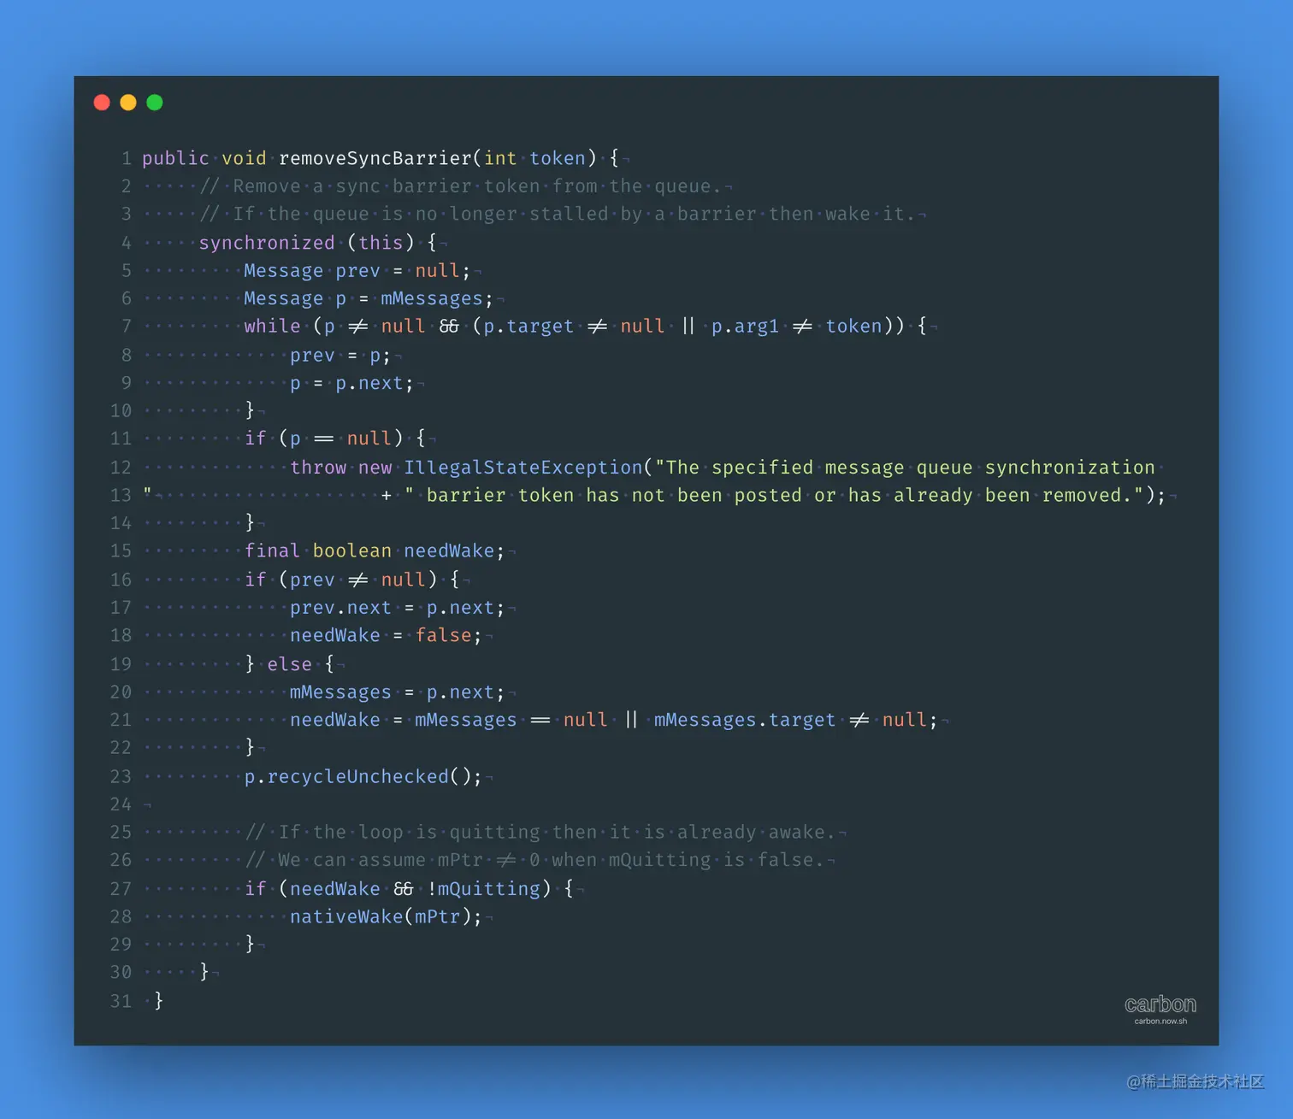Viewport: 1293px width, 1119px height.
Task: Click the 'prev = p;' statement
Action: pos(340,356)
